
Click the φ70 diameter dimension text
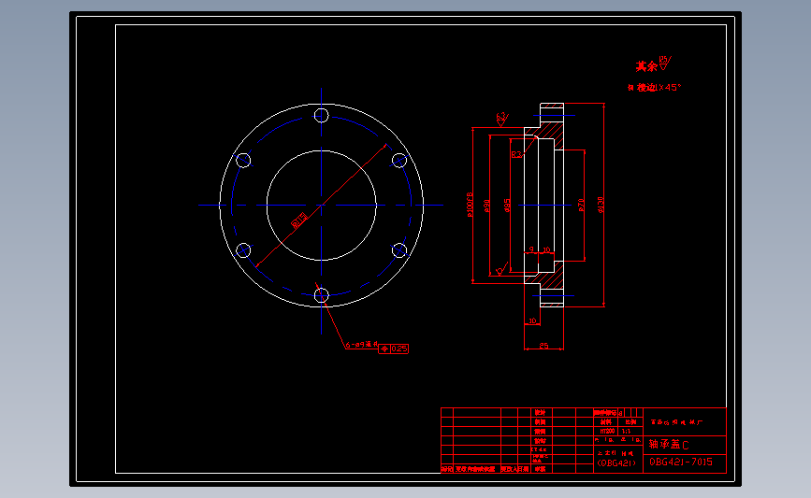(581, 206)
